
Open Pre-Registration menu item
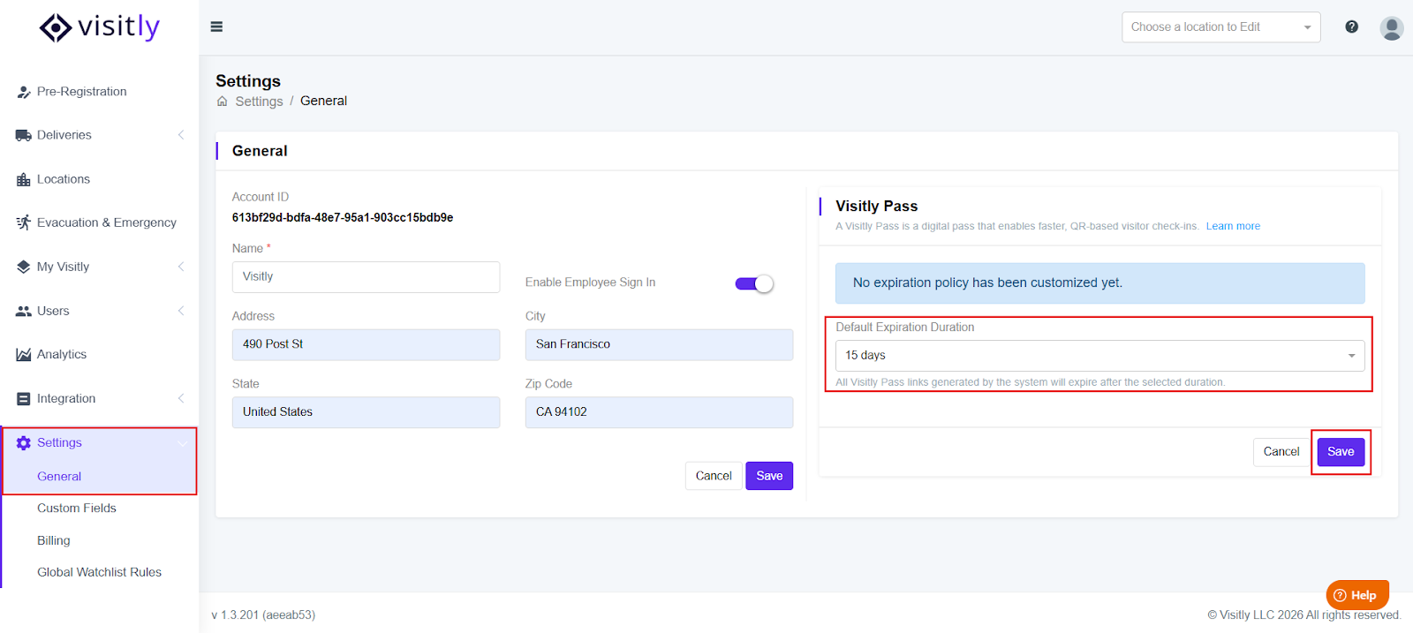point(82,92)
